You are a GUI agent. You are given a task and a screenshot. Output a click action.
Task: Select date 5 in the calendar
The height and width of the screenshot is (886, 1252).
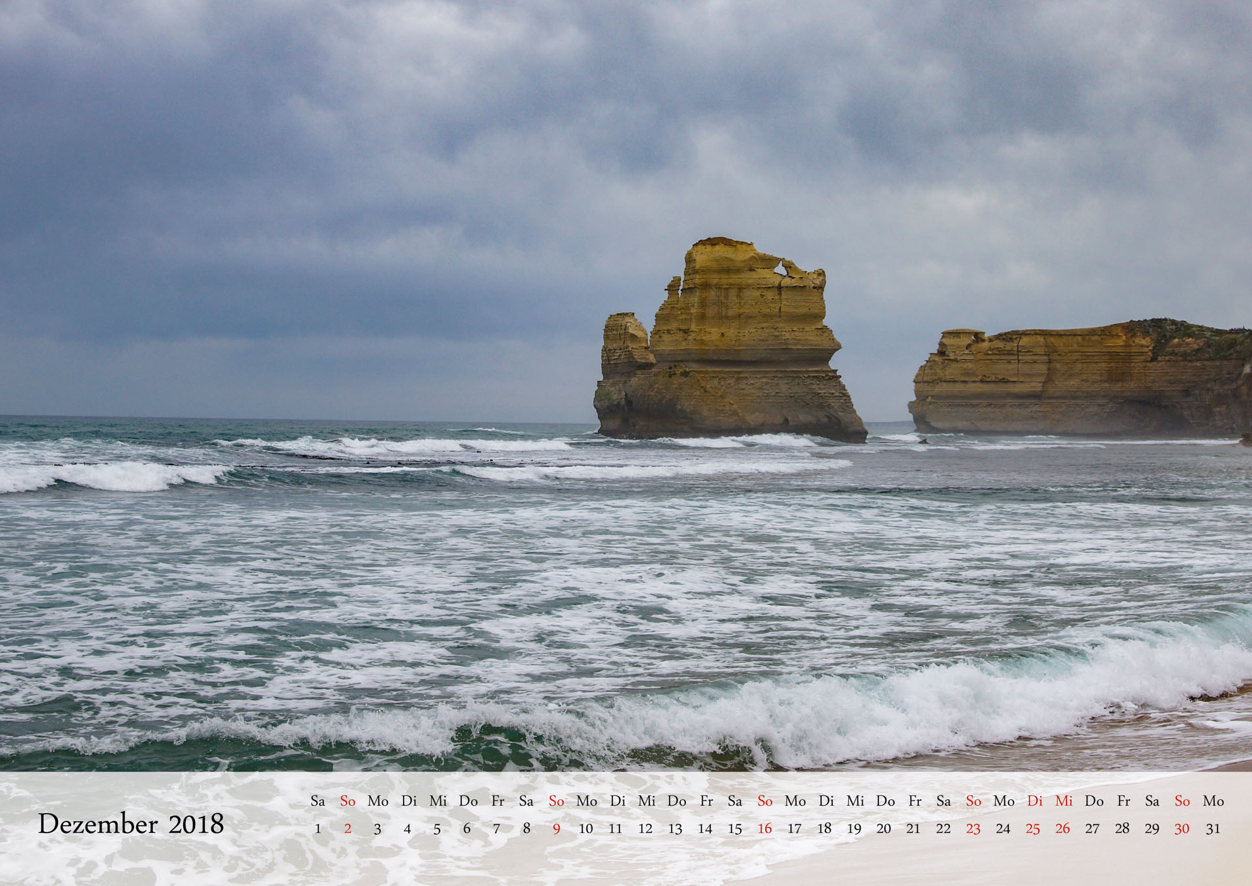pos(437,829)
